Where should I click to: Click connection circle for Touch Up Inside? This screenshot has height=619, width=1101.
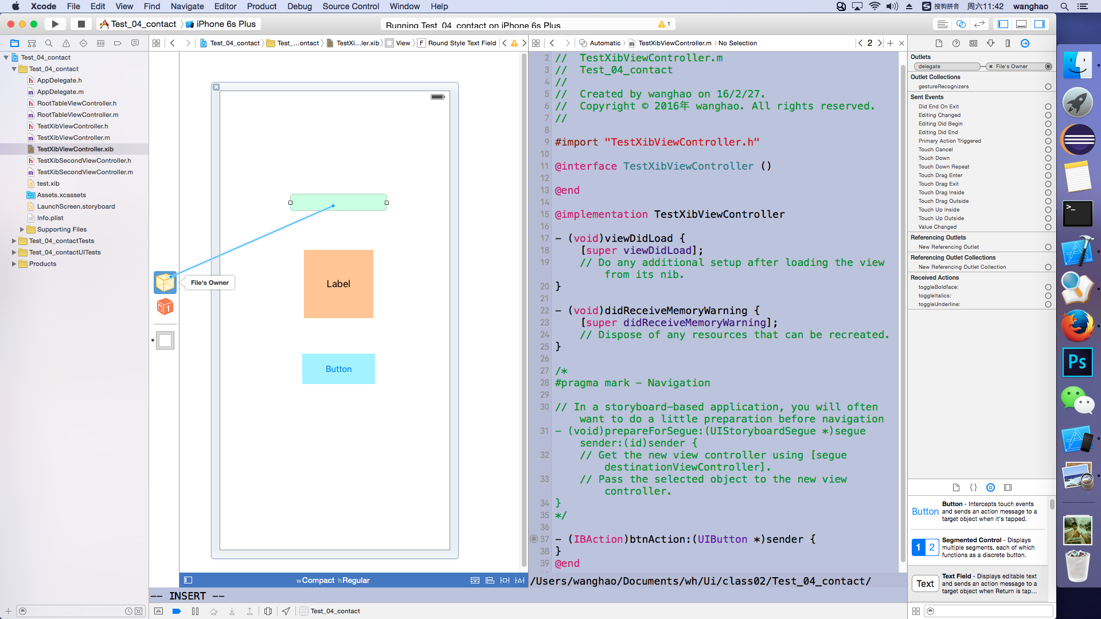1048,210
